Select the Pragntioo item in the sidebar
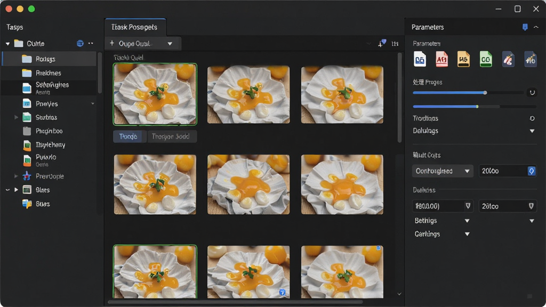The image size is (546, 307). point(49,131)
